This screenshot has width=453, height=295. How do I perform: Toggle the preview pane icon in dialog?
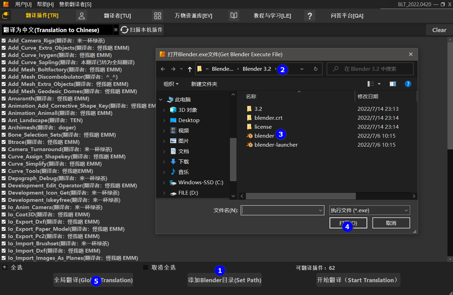[392, 84]
